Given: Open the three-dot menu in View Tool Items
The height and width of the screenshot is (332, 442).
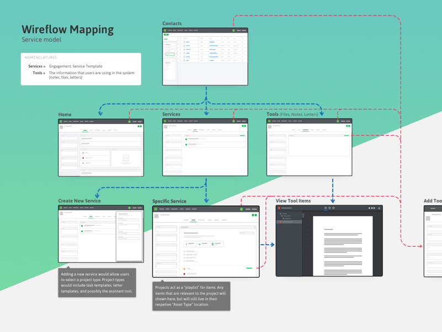Looking at the screenshot, I should 372,208.
